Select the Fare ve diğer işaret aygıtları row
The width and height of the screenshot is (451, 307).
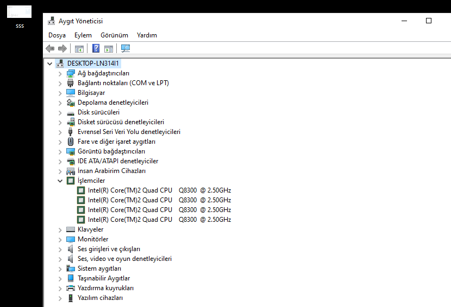coord(116,142)
